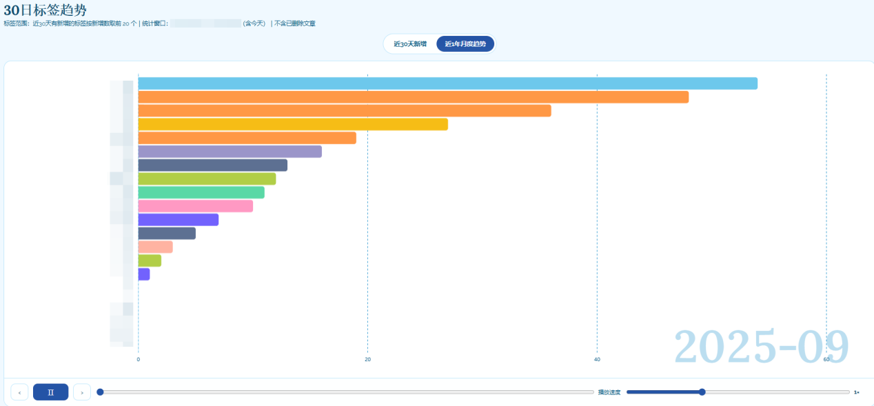The width and height of the screenshot is (874, 406).
Task: Select the 近1年月度趋势 tab
Action: (465, 44)
